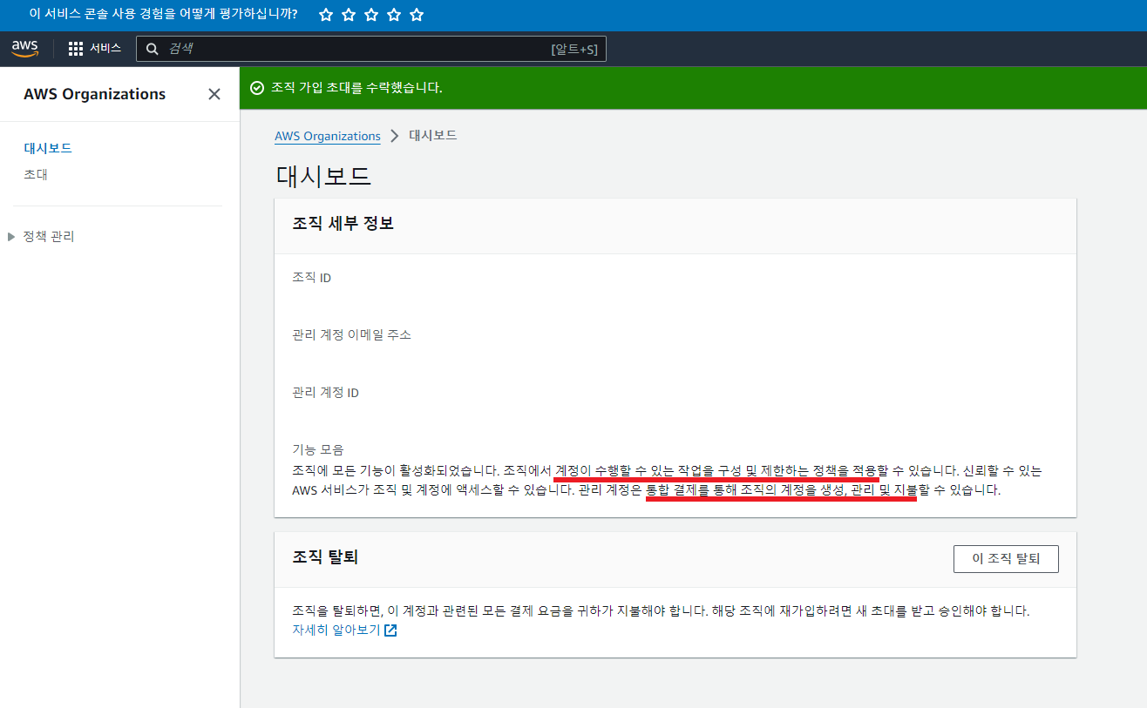Screen dimensions: 1147x708
Task: Go to AWS console home via logo
Action: 25,49
